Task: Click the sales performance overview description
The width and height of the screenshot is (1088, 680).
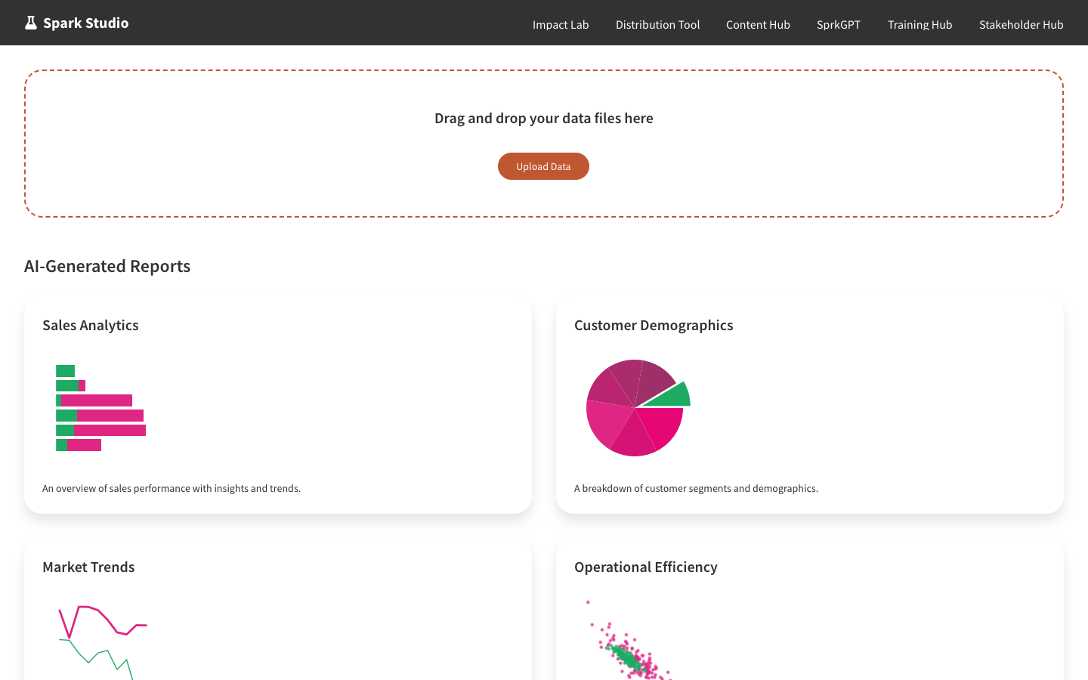Action: coord(172,488)
